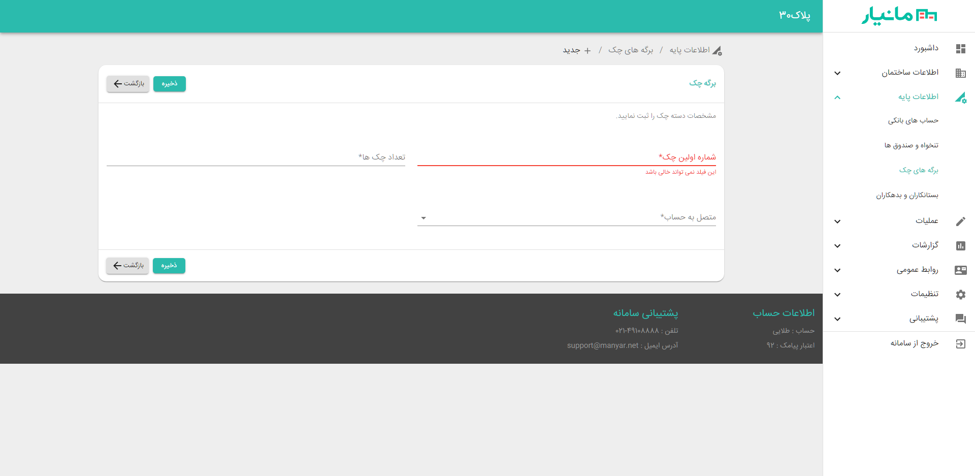Click the building information icon
The width and height of the screenshot is (975, 476).
coord(960,73)
